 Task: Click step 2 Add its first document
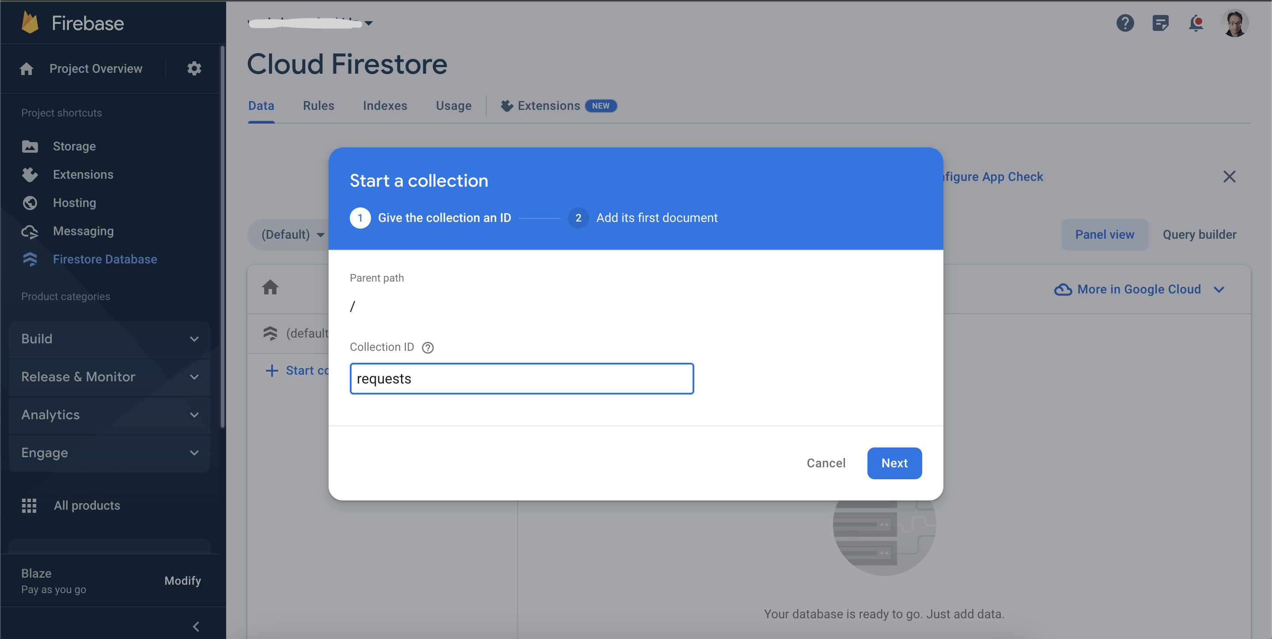(643, 218)
